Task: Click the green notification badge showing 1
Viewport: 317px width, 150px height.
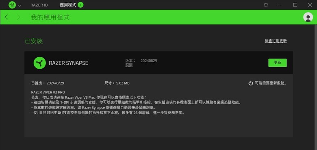Action: click(x=80, y=5)
